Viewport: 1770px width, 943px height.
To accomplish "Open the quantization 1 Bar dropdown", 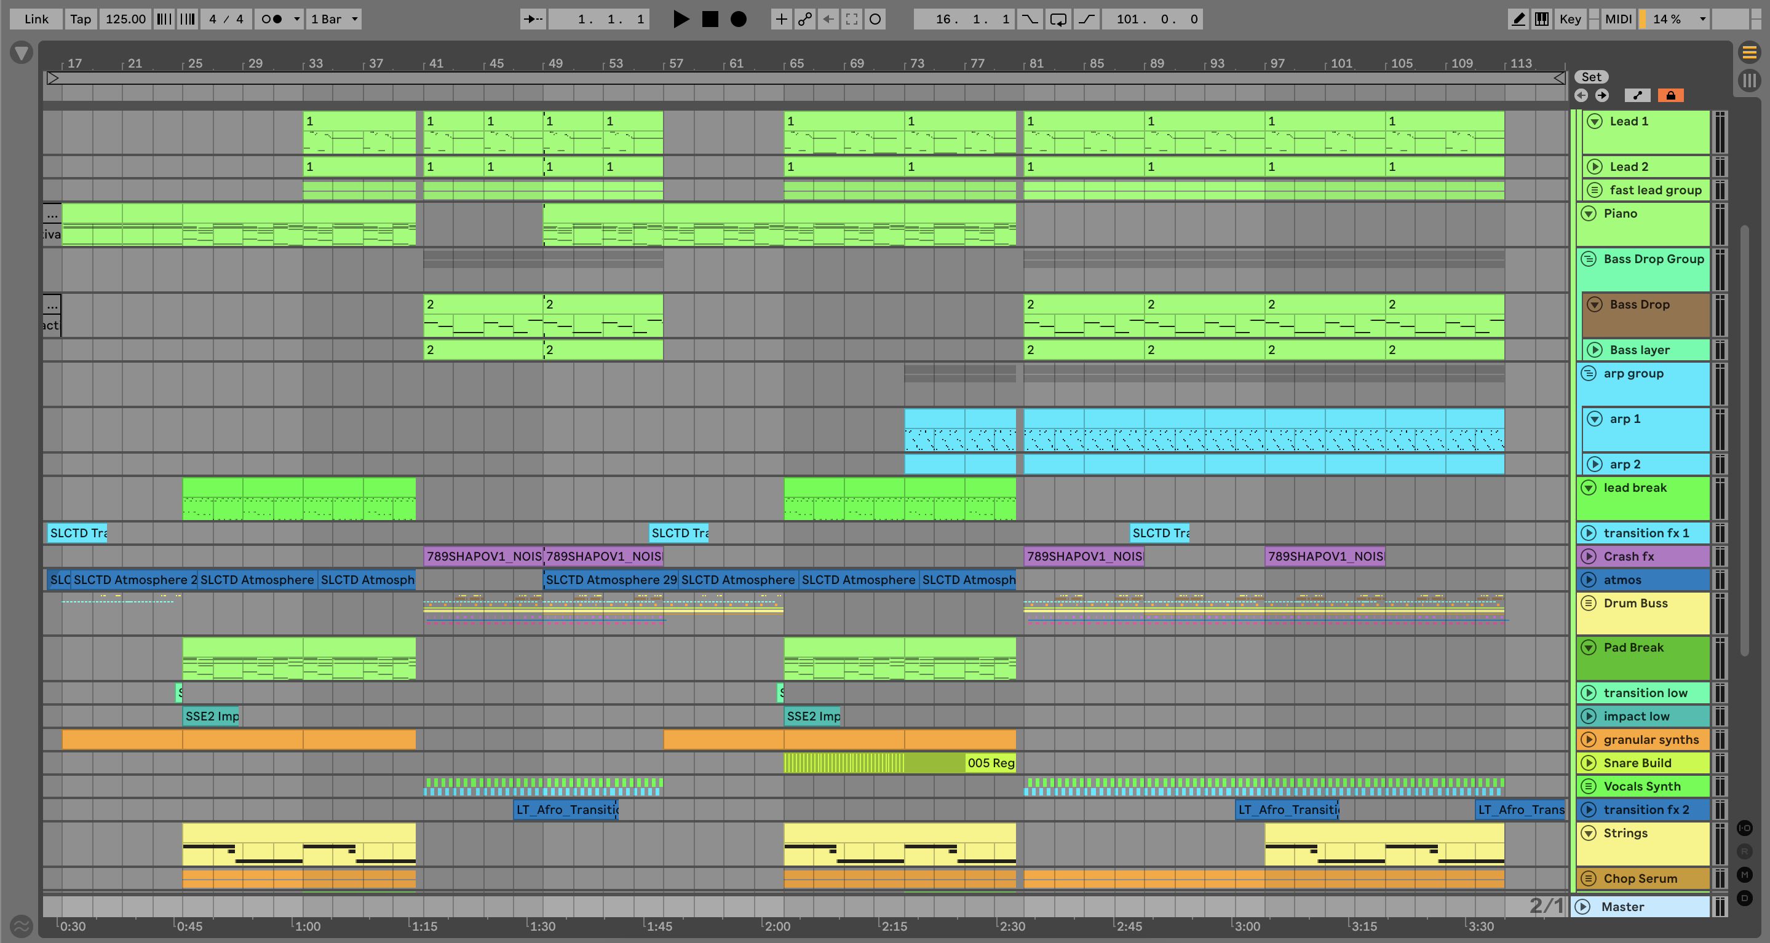I will tap(334, 19).
